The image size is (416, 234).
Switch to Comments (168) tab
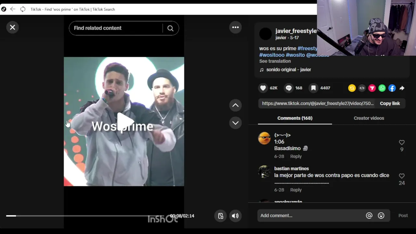click(295, 118)
